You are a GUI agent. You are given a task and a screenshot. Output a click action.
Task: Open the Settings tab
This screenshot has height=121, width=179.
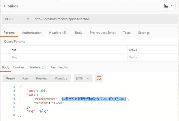pos(144,33)
